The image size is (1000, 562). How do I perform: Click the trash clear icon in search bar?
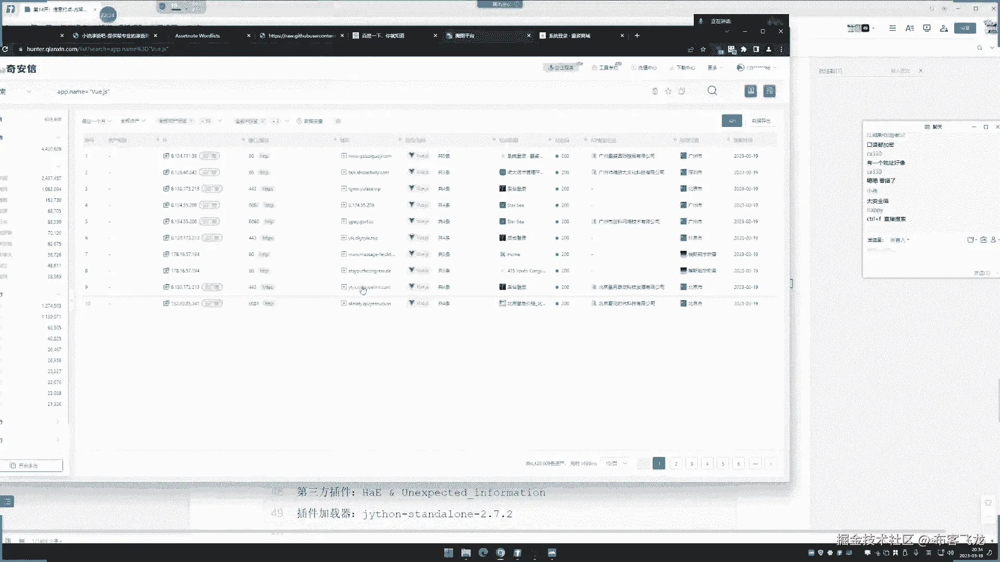pos(655,91)
